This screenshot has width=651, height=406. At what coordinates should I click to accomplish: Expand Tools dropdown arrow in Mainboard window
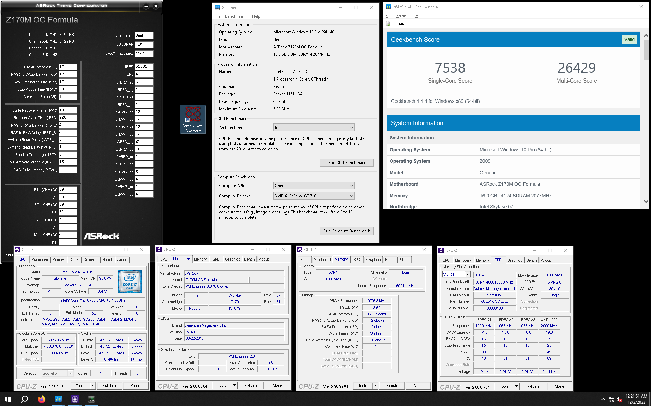234,385
